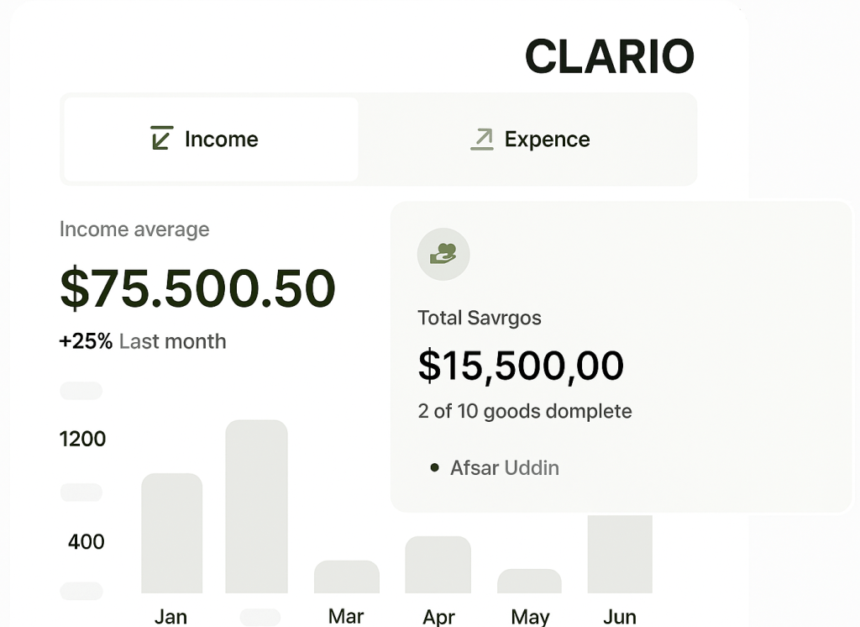Click the Expence arrow icon
This screenshot has width=860, height=627.
point(482,139)
